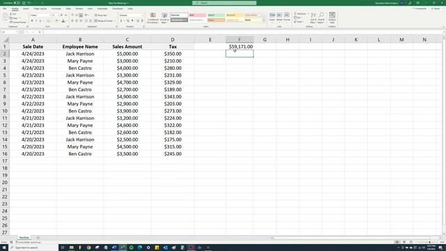Image resolution: width=446 pixels, height=251 pixels.
Task: Apply Percent Style format
Action: click(x=128, y=21)
